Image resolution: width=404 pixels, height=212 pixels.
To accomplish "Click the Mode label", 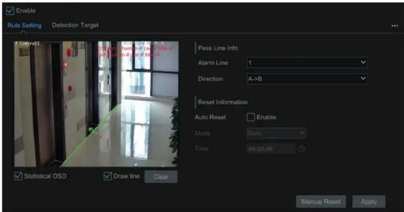I will [x=202, y=133].
